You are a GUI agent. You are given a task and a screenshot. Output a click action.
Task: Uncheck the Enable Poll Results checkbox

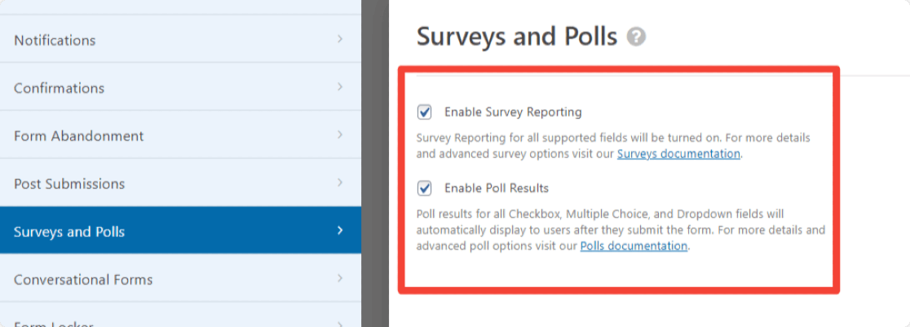point(424,188)
